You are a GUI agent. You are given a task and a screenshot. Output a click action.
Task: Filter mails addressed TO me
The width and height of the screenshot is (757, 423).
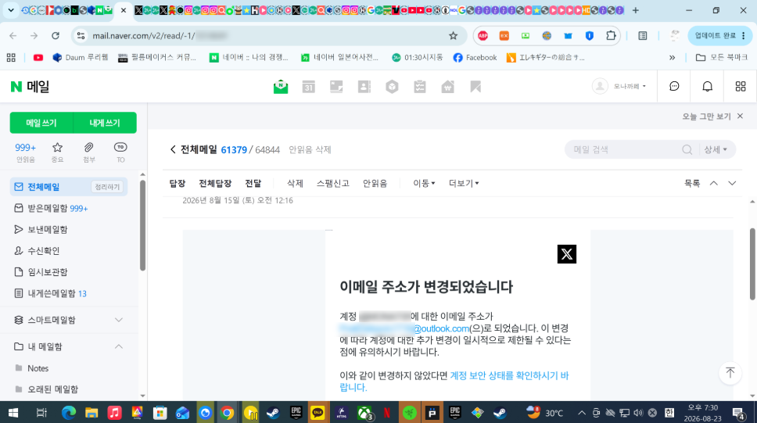click(120, 152)
